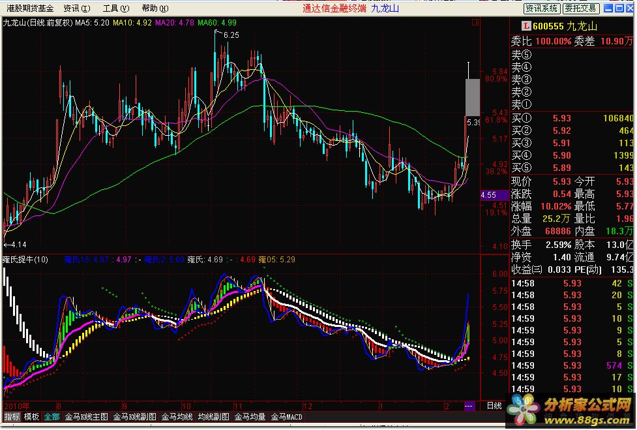637x430 pixels.
Task: Click the 通达信金融终端 title text
Action: point(334,8)
